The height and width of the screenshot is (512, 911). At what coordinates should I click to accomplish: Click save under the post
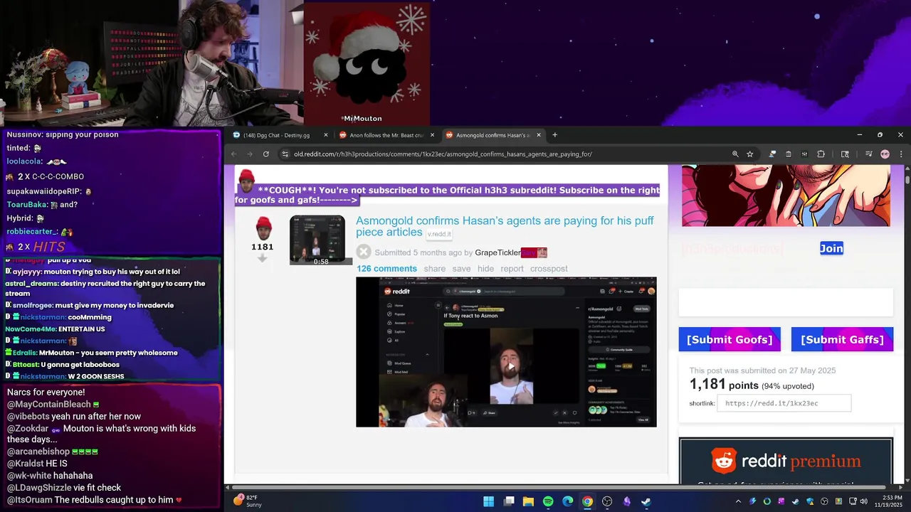pos(461,269)
